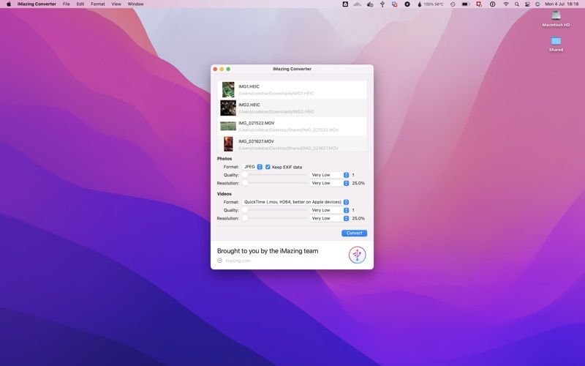Click the IMG2.HEIC file name

coord(249,105)
